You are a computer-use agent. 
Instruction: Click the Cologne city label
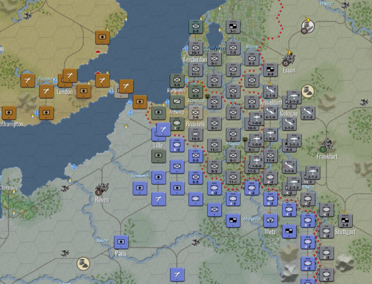click(289, 113)
